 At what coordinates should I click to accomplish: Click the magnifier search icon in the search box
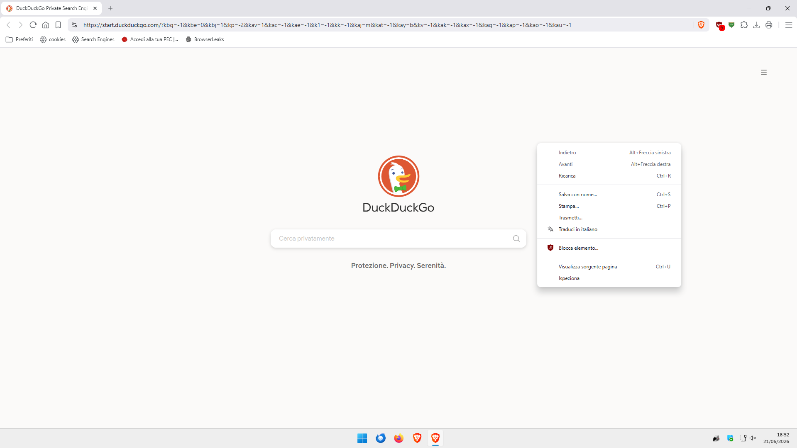516,239
